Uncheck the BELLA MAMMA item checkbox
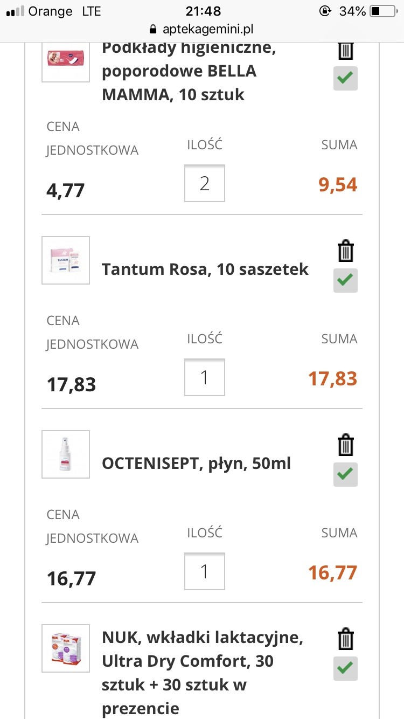The image size is (404, 719). [x=345, y=79]
